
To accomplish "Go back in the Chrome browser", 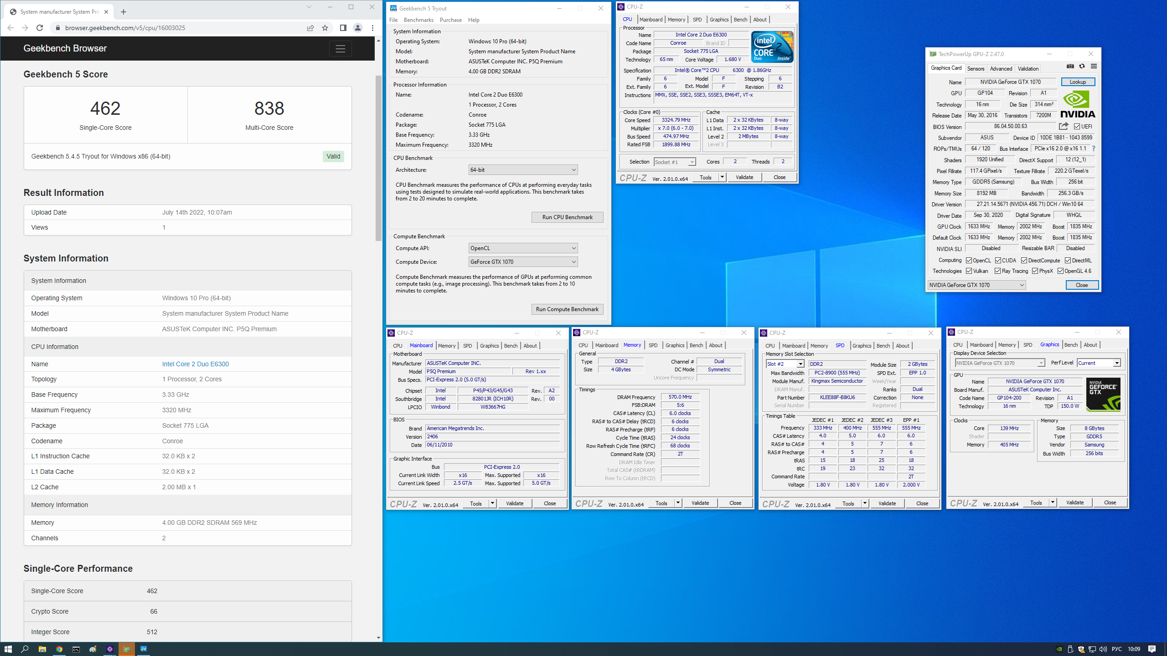I will click(10, 28).
